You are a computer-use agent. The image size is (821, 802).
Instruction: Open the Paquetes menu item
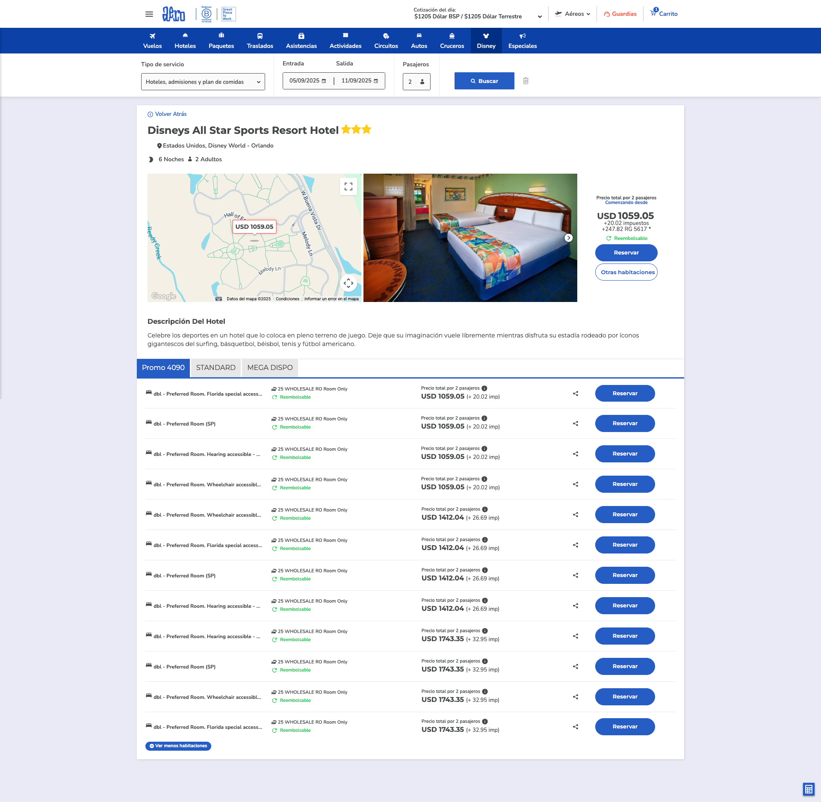click(x=221, y=41)
